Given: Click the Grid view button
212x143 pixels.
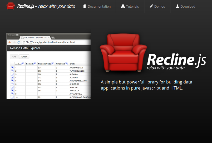Looking at the screenshot, I should [14, 57].
